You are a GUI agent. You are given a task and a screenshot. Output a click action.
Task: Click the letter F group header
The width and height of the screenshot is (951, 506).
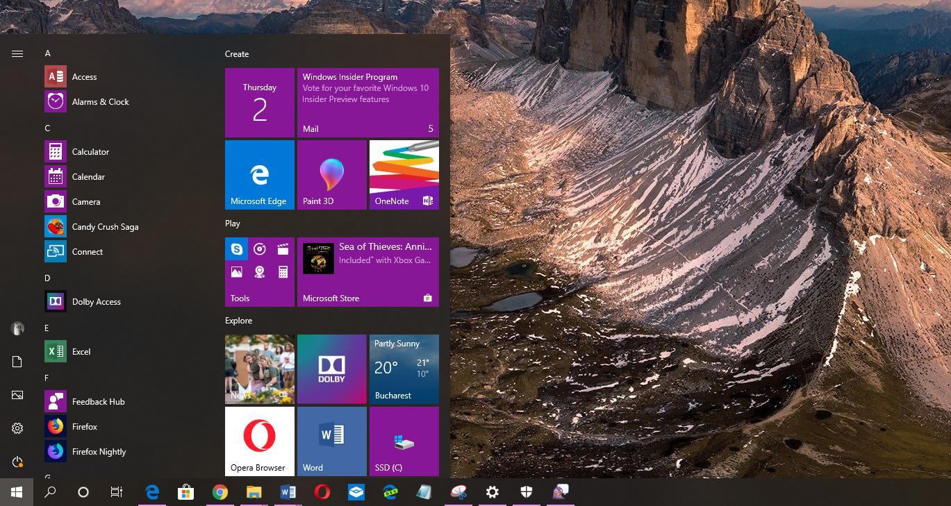click(x=47, y=378)
